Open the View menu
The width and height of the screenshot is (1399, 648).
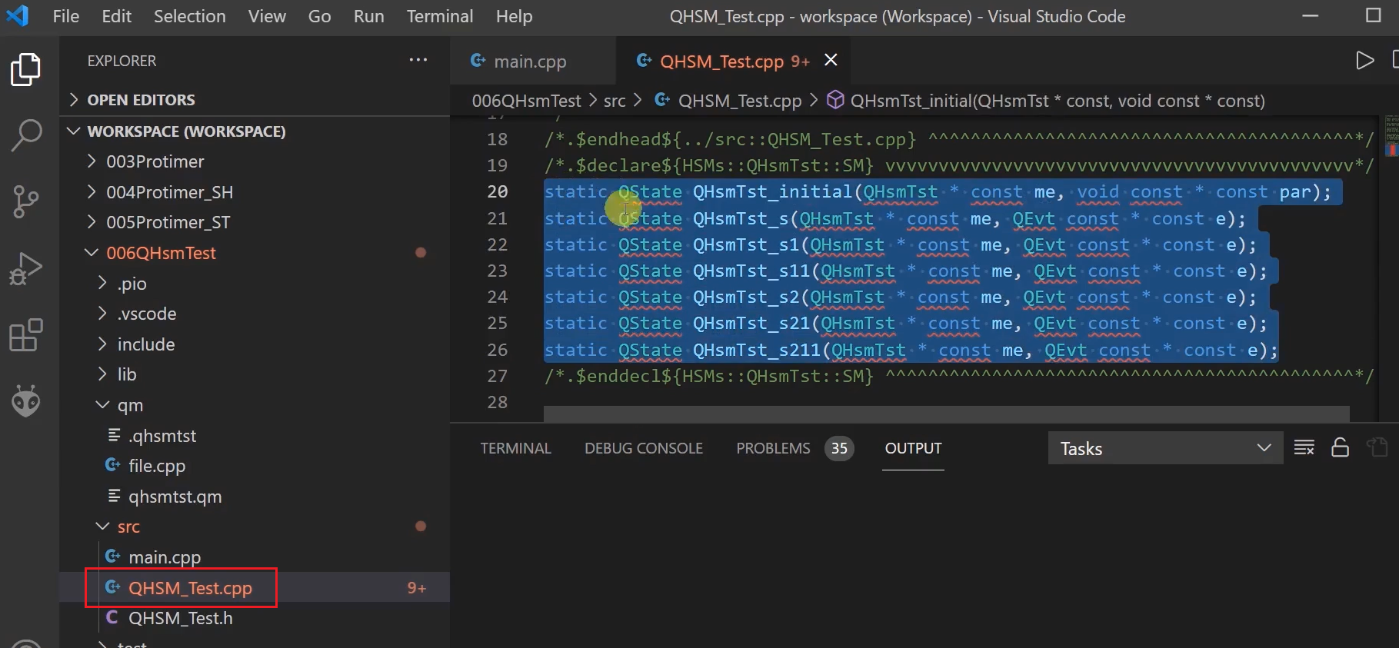[267, 16]
